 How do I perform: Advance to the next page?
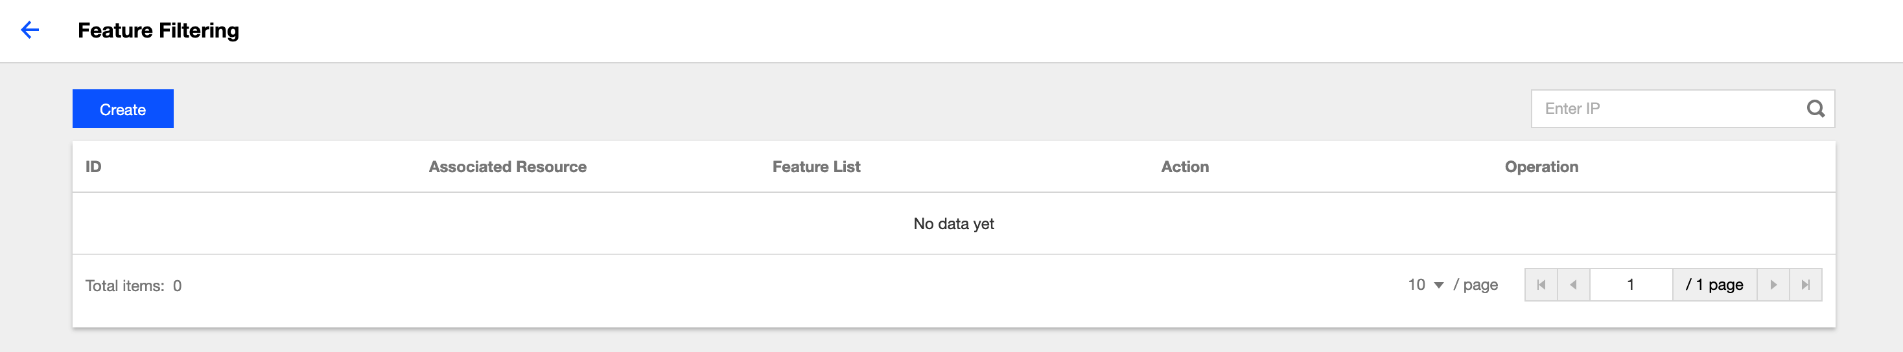(1773, 285)
